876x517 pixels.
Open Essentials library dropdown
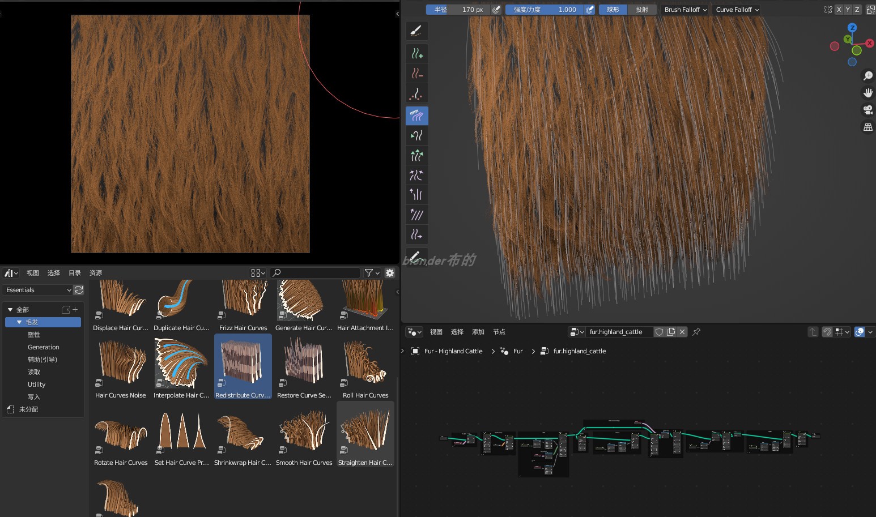37,290
